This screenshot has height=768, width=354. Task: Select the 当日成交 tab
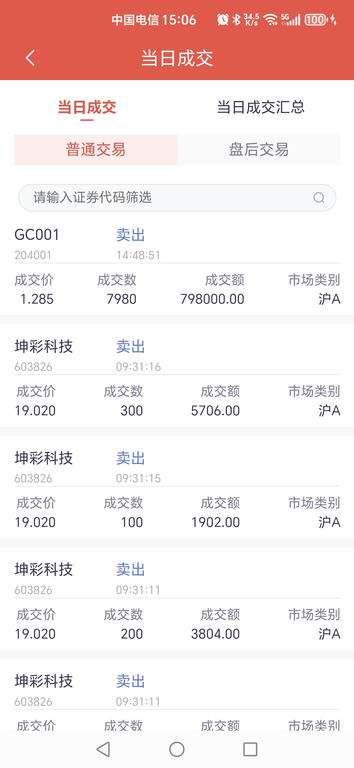[87, 107]
